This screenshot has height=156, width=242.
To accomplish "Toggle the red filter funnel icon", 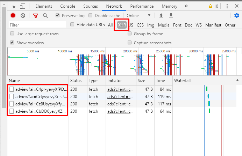I will (35, 15).
